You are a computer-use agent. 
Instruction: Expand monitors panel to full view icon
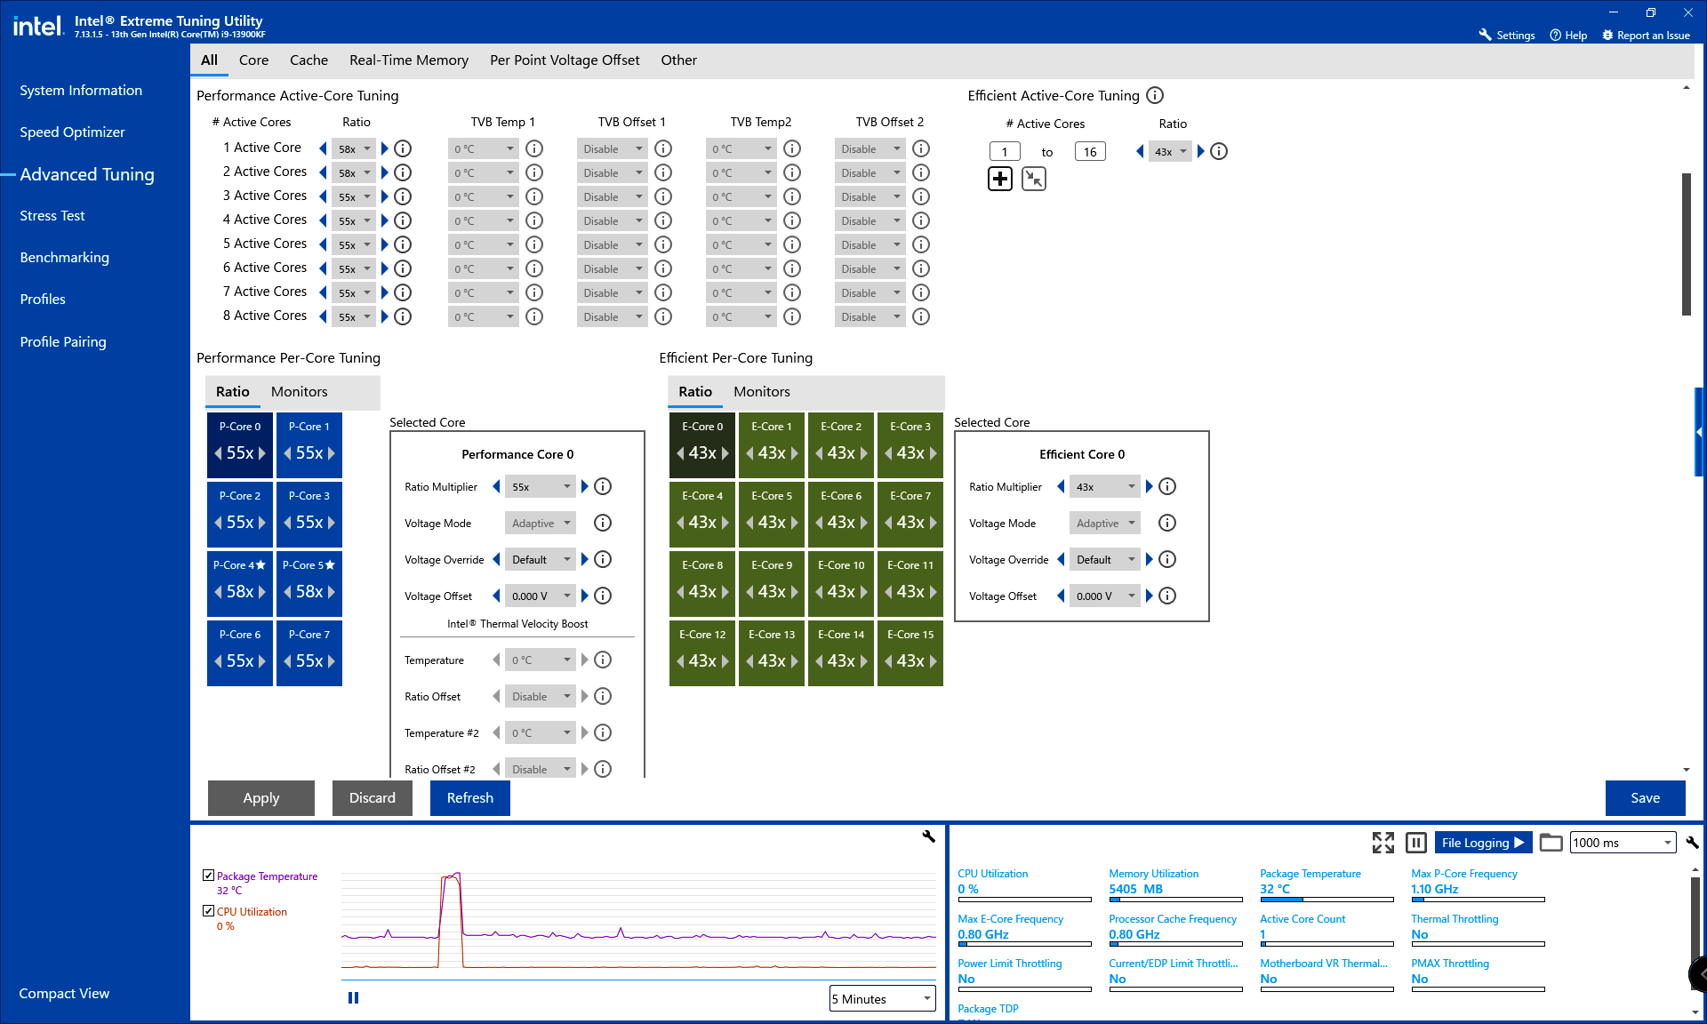(1382, 843)
